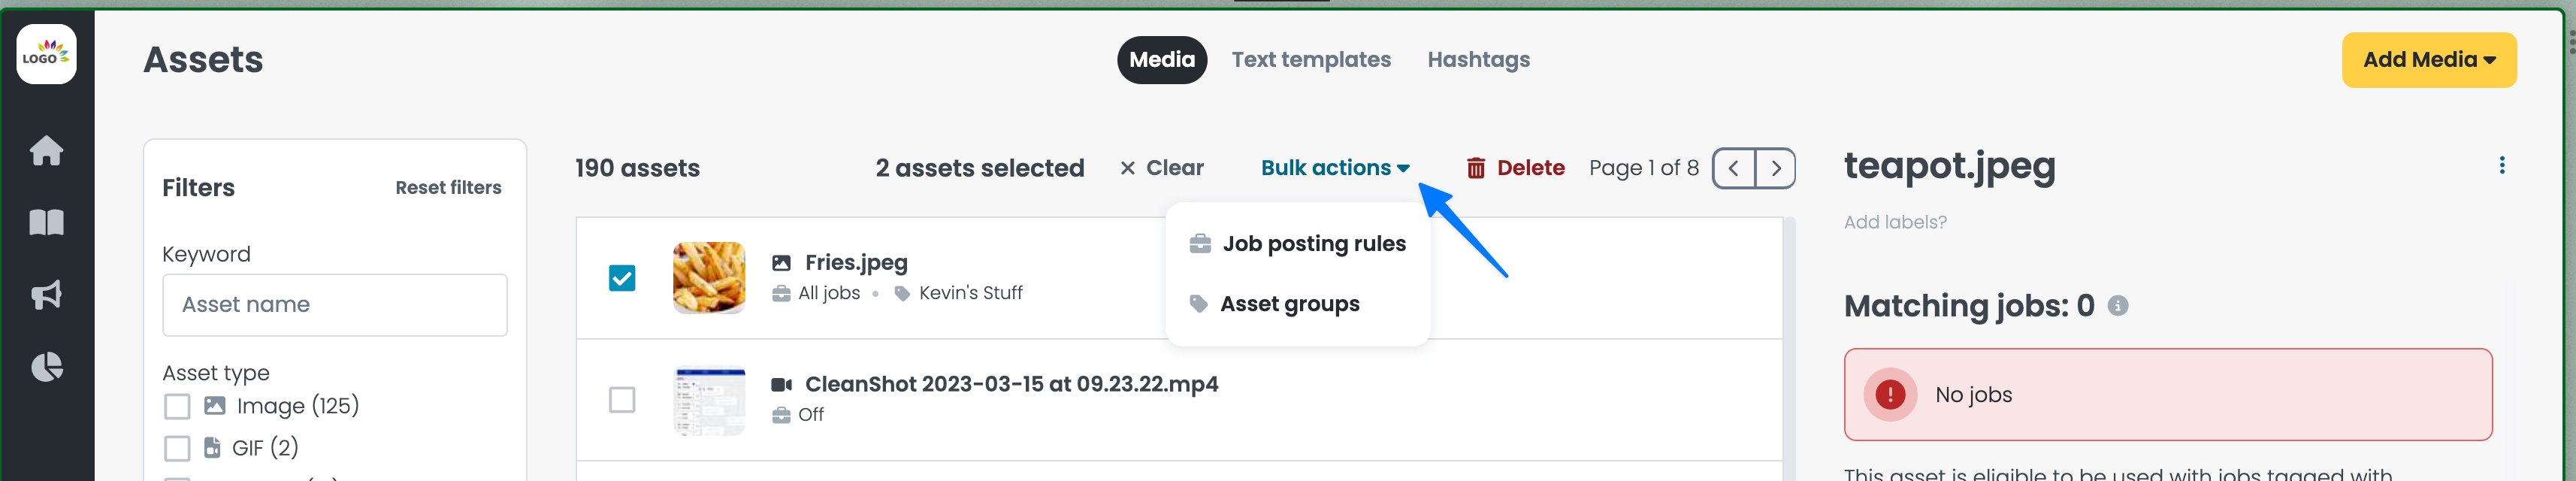Click the Matching jobs info icon
The image size is (2576, 481).
(2117, 306)
